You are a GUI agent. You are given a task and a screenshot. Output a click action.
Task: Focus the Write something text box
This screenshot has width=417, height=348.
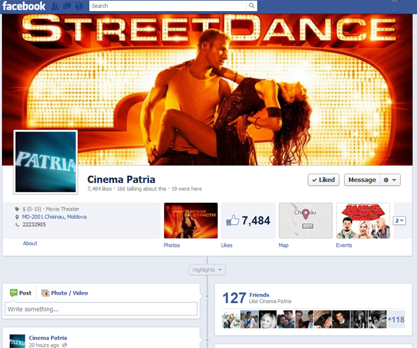101,309
